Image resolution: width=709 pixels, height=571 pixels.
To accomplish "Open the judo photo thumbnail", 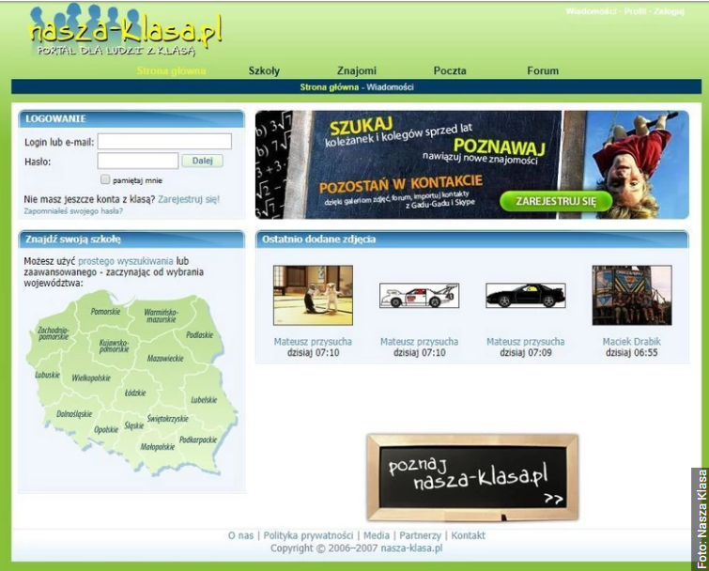I will coord(313,295).
